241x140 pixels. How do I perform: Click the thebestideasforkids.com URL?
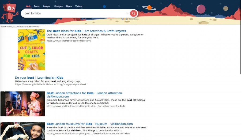click(69, 41)
